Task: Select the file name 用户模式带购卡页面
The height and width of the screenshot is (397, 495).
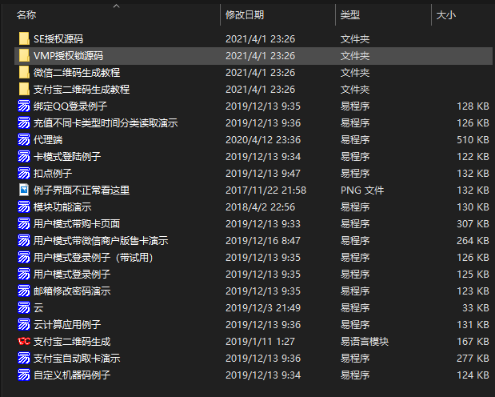Action: (77, 223)
